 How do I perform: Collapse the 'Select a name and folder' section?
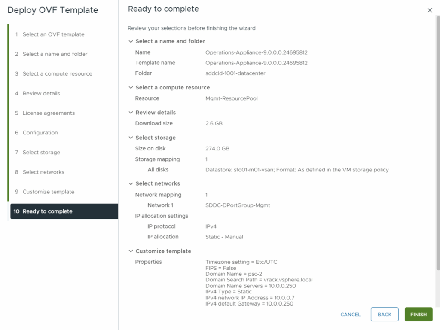131,41
